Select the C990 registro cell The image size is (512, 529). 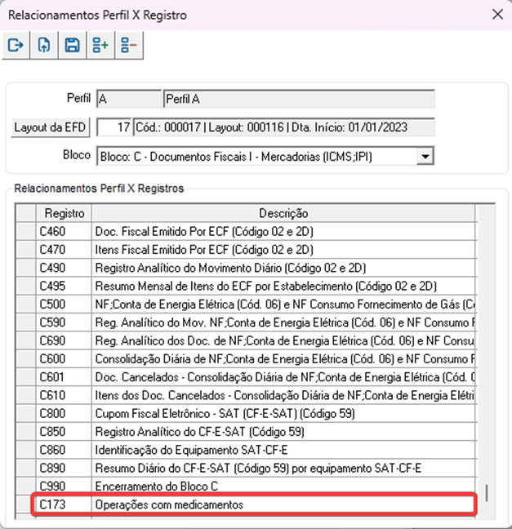pyautogui.click(x=64, y=487)
